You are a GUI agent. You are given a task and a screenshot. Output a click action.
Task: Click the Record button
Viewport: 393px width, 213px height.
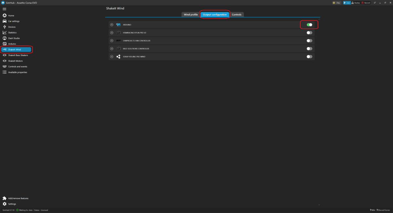(366, 3)
